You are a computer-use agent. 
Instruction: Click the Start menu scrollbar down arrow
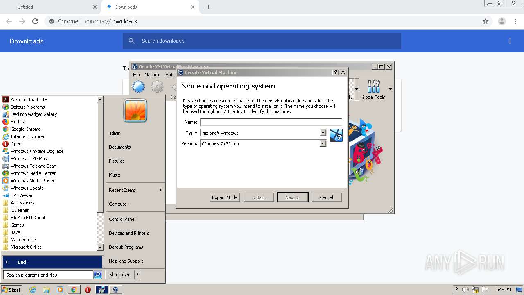click(x=100, y=247)
